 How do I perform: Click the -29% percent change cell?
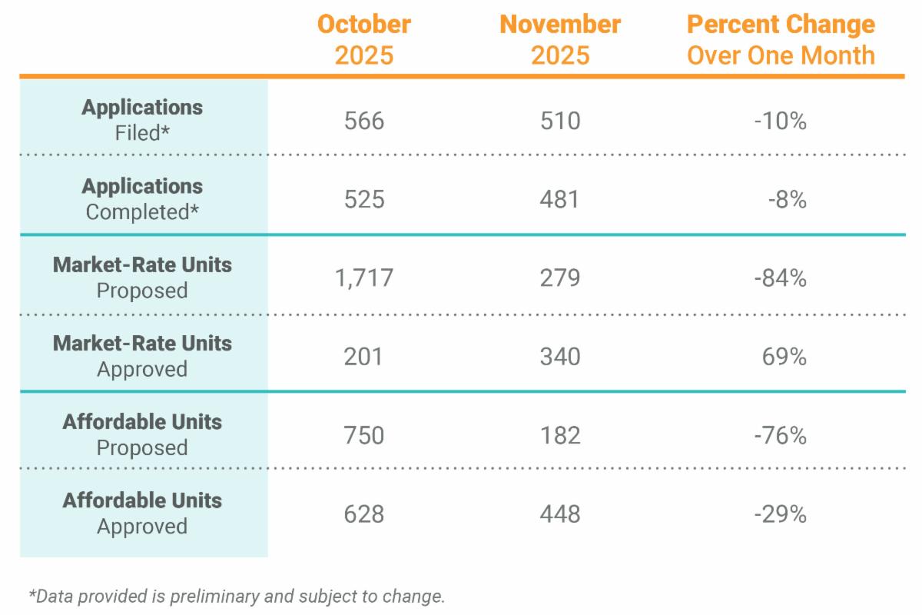pos(781,514)
